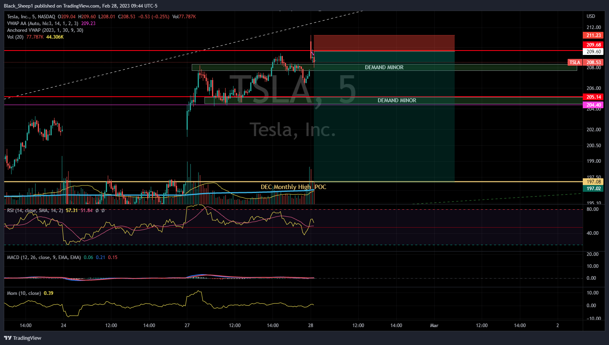The height and width of the screenshot is (345, 609).
Task: Select the 197.02 green target price label
Action: coord(593,189)
